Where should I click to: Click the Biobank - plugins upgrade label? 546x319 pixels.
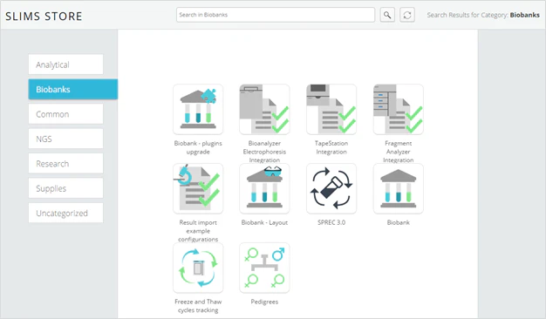pos(198,147)
